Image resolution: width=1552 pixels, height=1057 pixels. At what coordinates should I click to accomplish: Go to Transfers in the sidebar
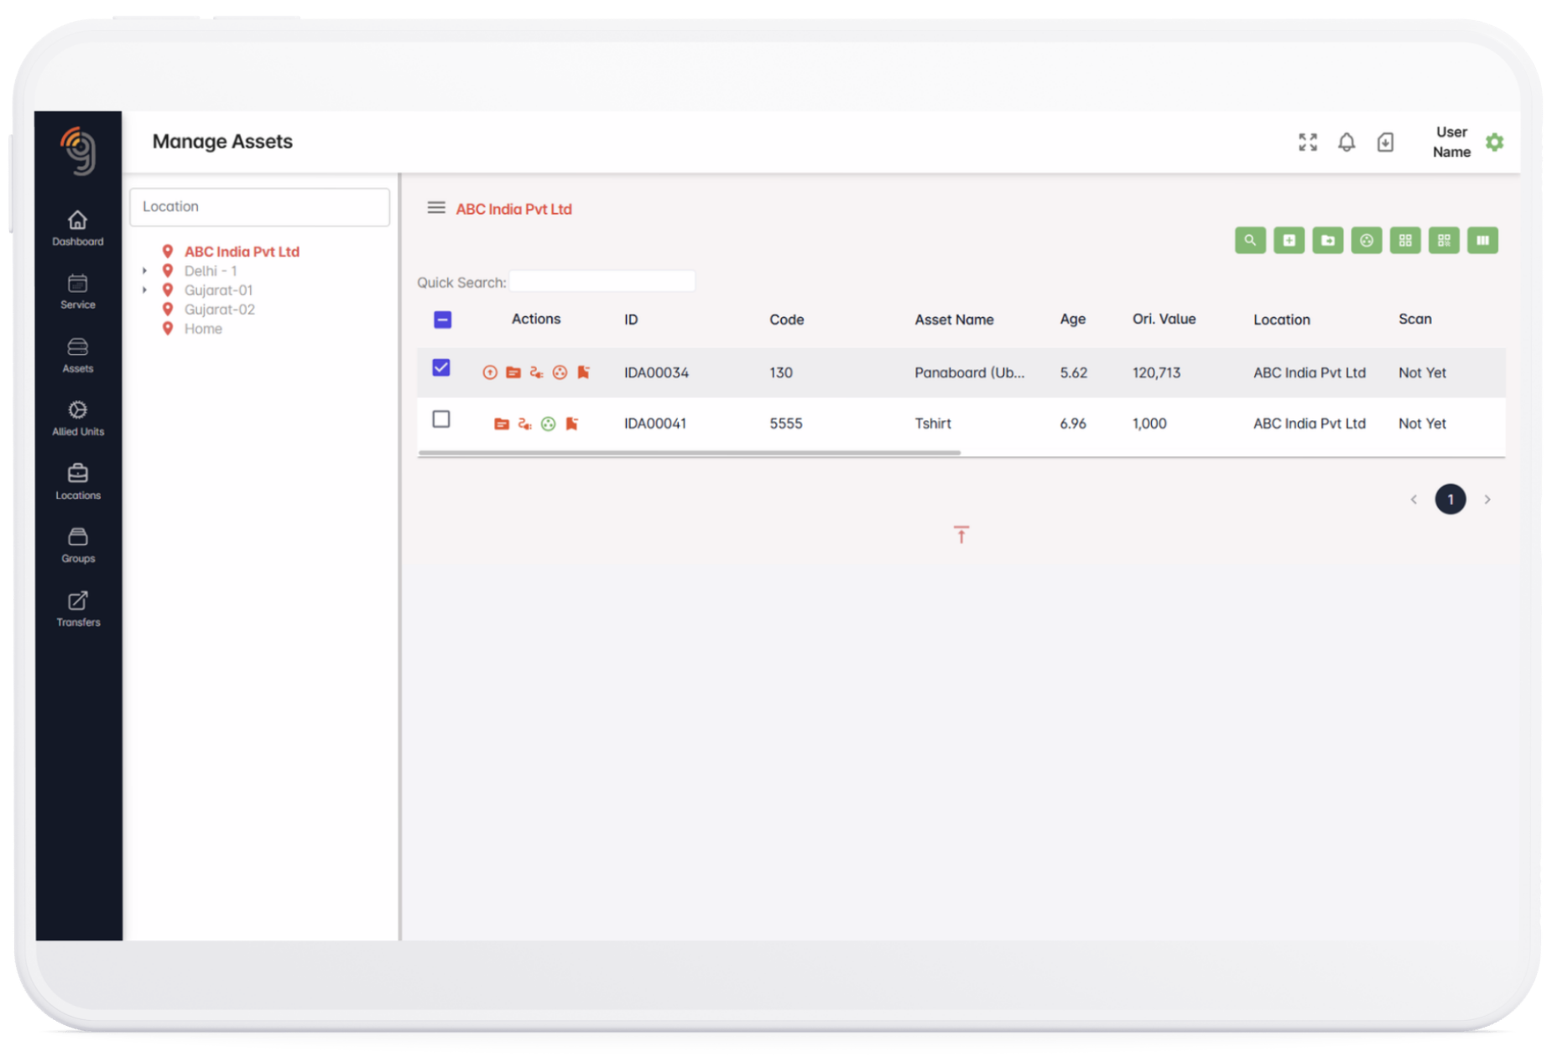coord(78,609)
